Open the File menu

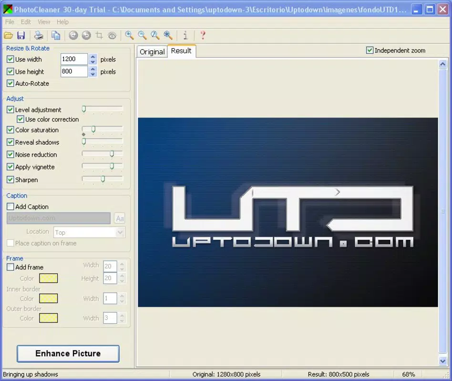tap(10, 22)
